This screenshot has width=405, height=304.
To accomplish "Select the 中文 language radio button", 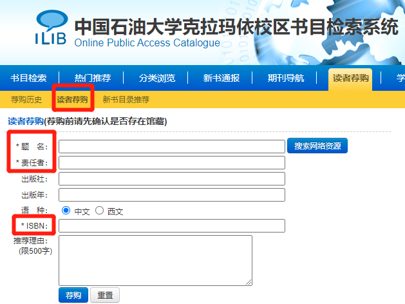I will point(66,211).
